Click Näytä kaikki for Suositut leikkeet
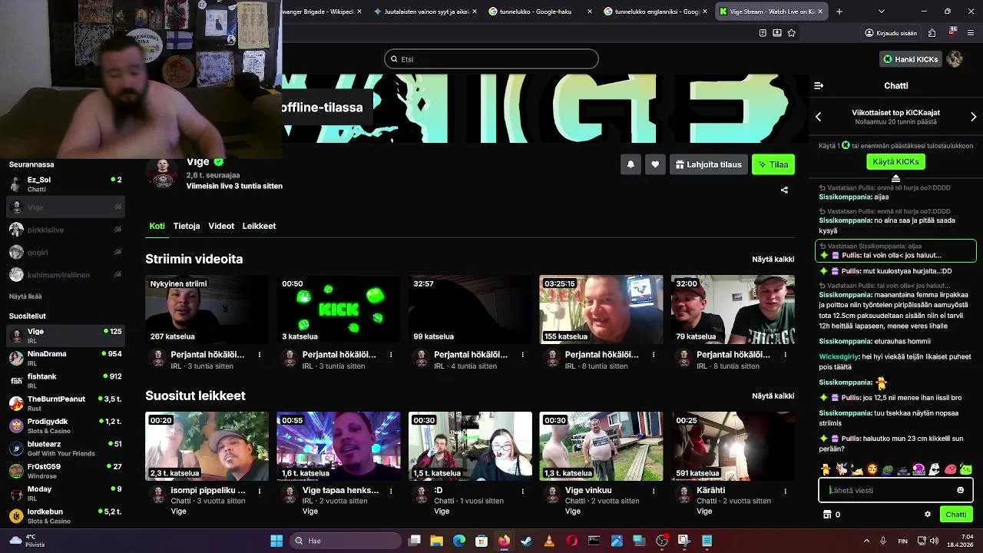The height and width of the screenshot is (553, 983). coord(773,396)
